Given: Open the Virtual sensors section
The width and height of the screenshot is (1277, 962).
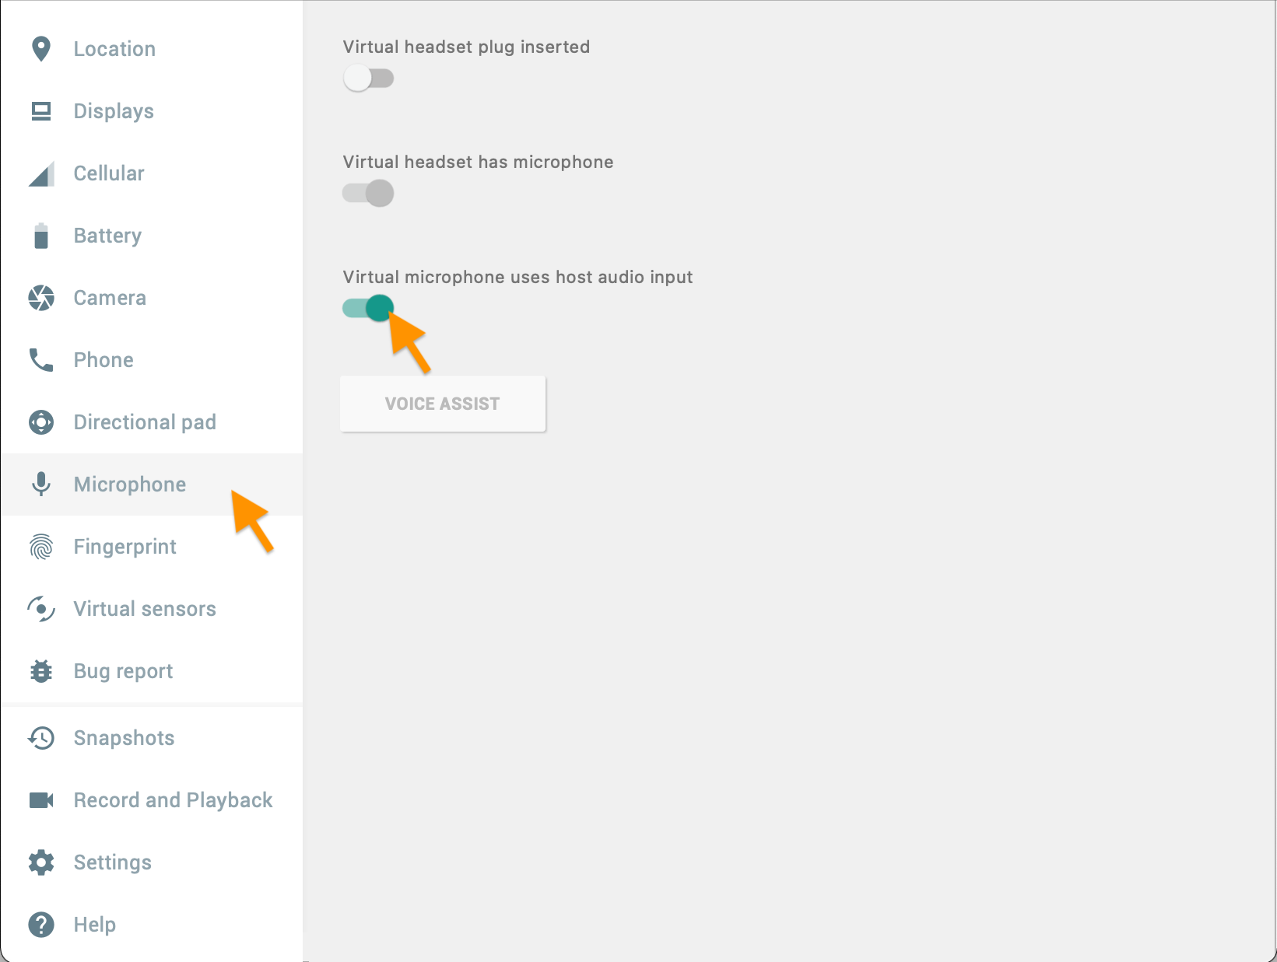Looking at the screenshot, I should pyautogui.click(x=145, y=609).
